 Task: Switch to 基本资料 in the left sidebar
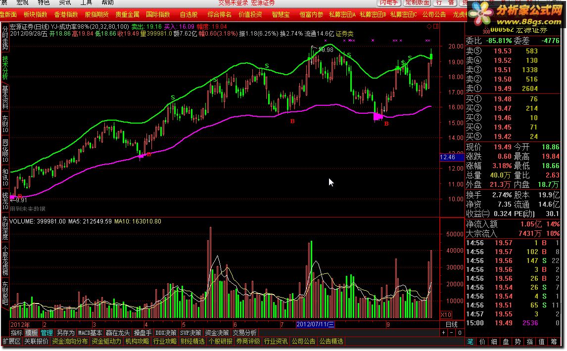5,97
